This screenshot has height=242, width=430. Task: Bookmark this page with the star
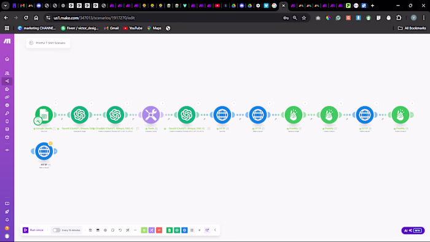[x=304, y=18]
